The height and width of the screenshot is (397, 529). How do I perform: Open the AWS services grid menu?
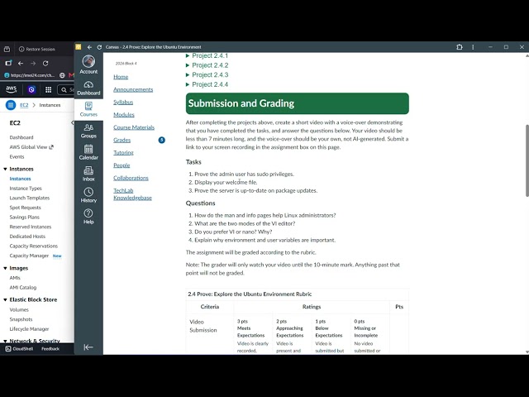48,89
